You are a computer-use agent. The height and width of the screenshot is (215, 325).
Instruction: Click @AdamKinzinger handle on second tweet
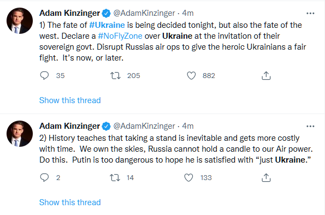[144, 126]
